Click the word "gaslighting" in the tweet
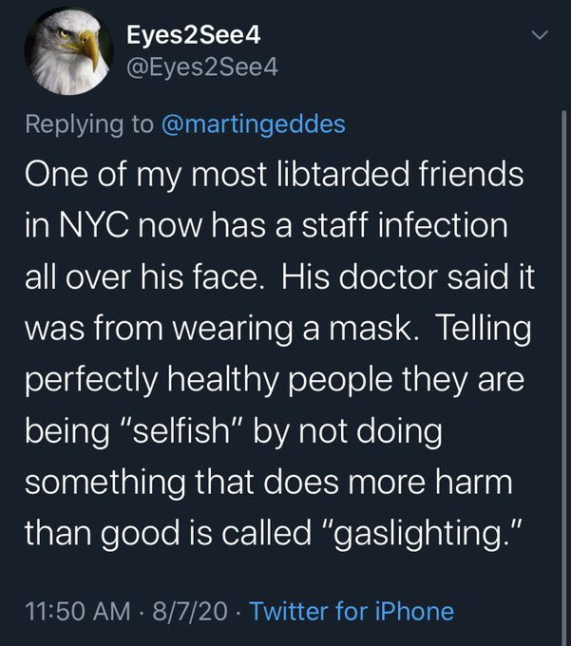 (x=417, y=534)
